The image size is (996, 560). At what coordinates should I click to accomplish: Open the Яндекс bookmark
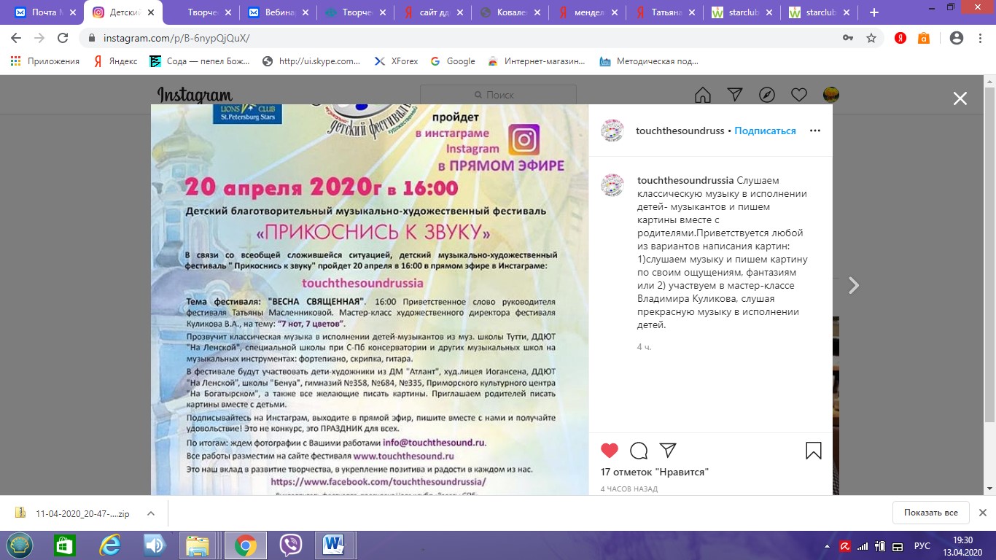coord(115,61)
